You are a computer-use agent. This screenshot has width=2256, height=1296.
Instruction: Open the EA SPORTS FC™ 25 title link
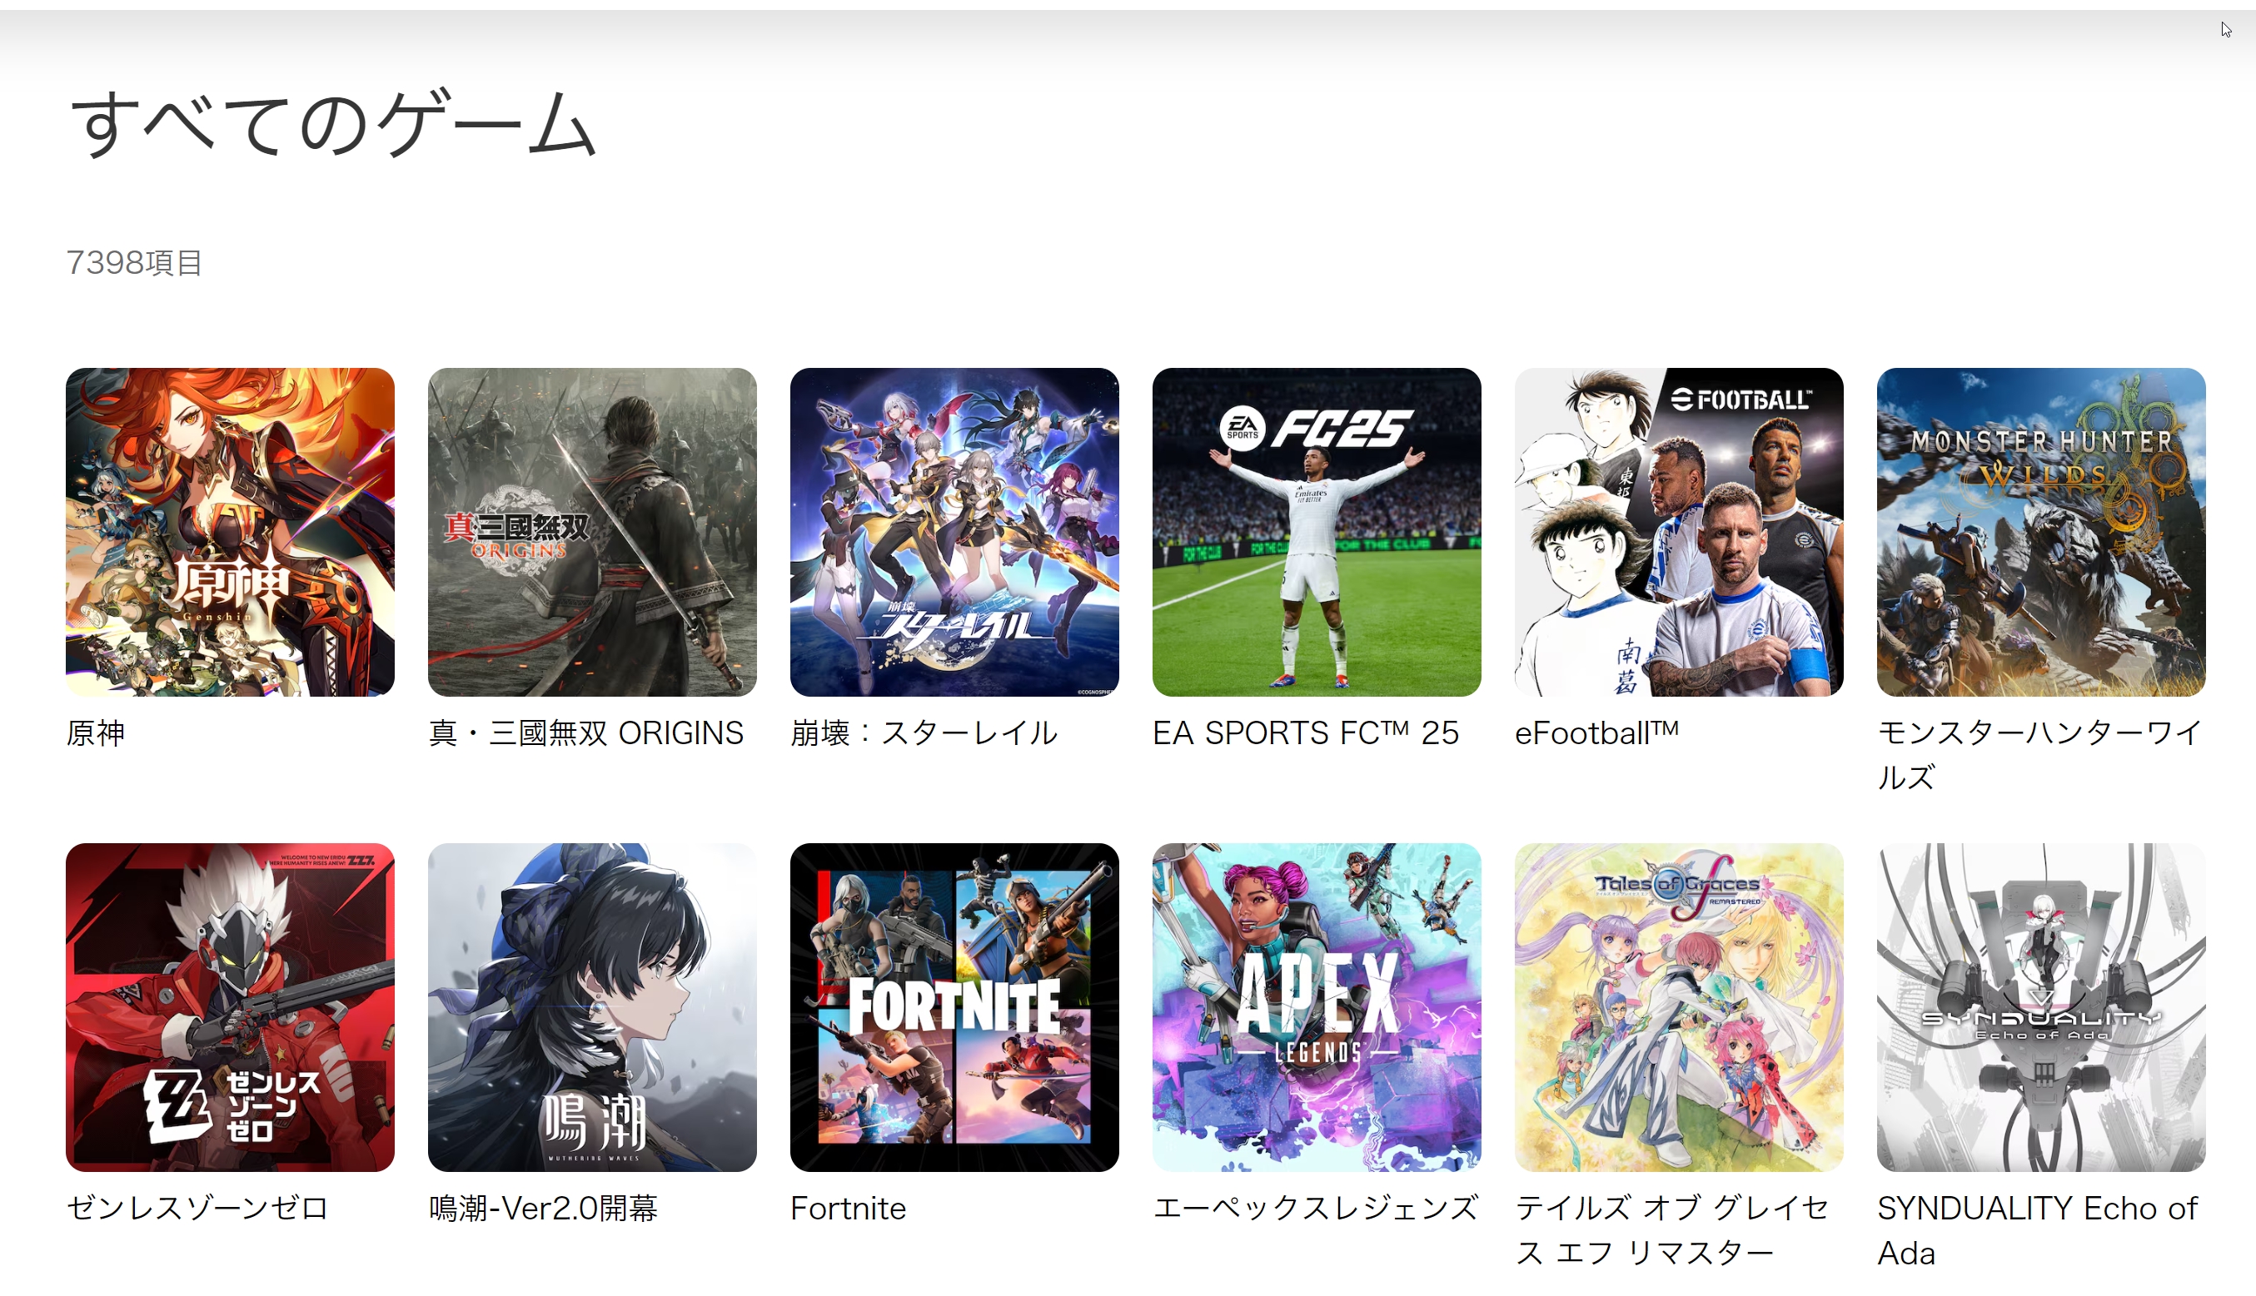tap(1306, 732)
